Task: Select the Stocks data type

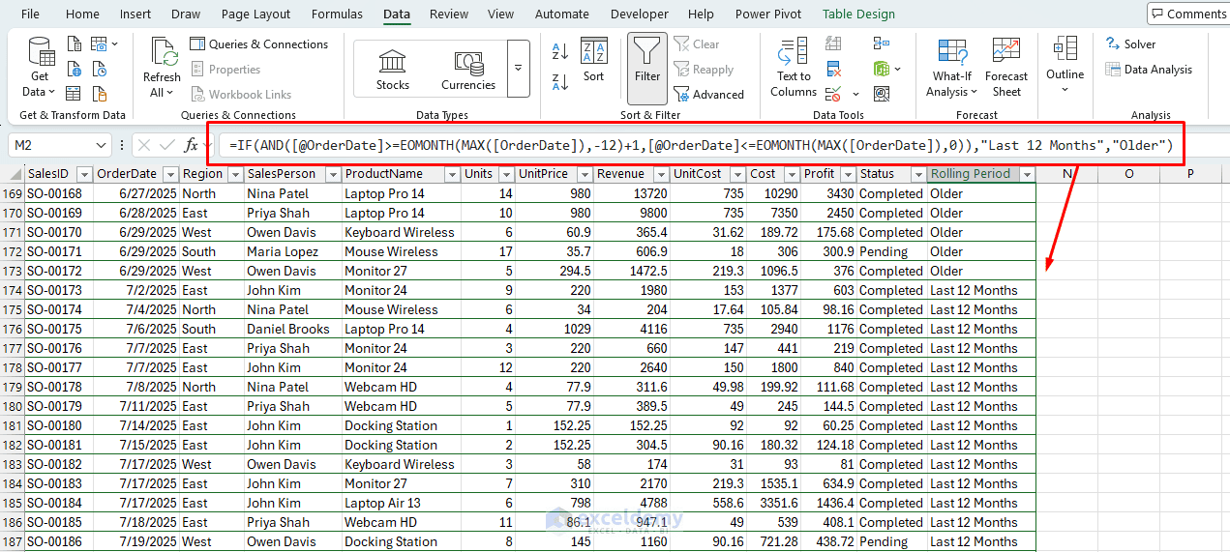Action: pyautogui.click(x=393, y=71)
